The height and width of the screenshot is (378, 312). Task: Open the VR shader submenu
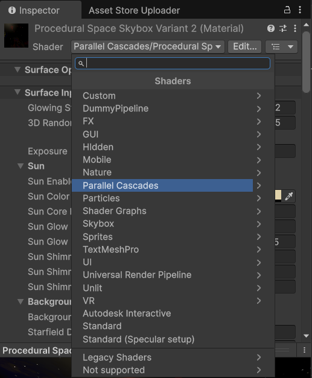173,301
